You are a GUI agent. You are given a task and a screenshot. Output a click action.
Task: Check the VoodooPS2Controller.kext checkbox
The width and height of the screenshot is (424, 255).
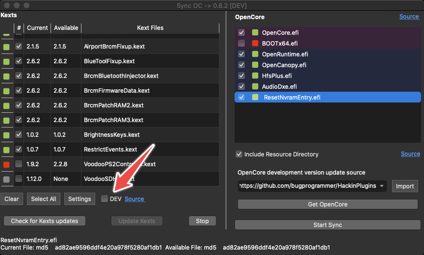click(x=19, y=164)
